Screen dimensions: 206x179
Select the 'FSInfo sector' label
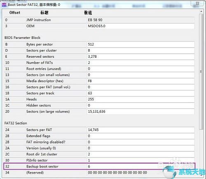click(37, 160)
